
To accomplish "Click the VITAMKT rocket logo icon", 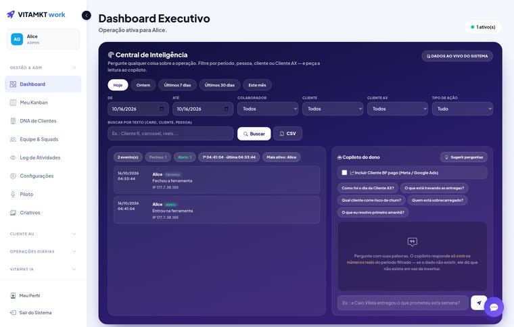I will coord(11,14).
